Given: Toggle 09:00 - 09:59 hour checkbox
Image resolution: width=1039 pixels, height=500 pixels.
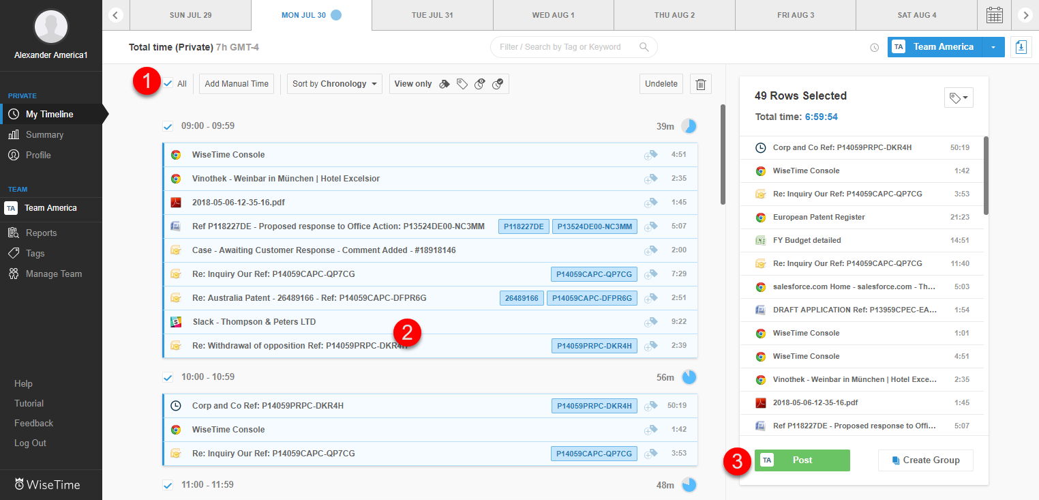Looking at the screenshot, I should (x=168, y=126).
